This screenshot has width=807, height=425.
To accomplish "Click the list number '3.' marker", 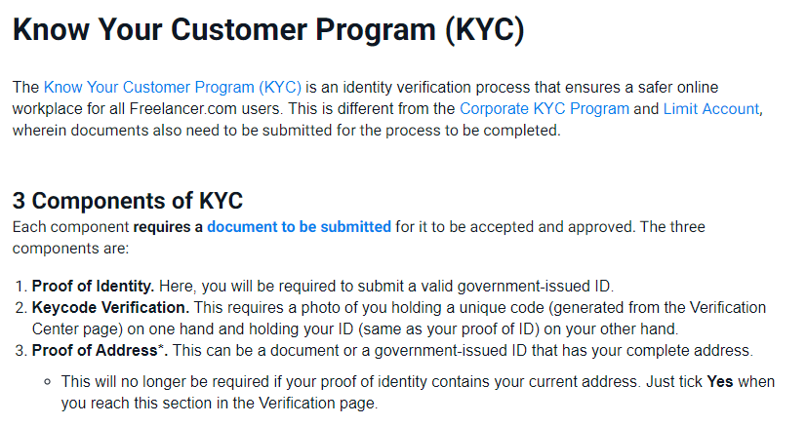I will pyautogui.click(x=20, y=351).
